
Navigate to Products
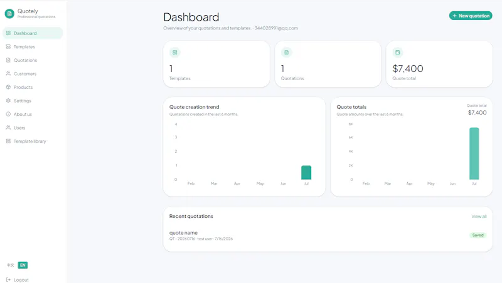(x=33, y=87)
